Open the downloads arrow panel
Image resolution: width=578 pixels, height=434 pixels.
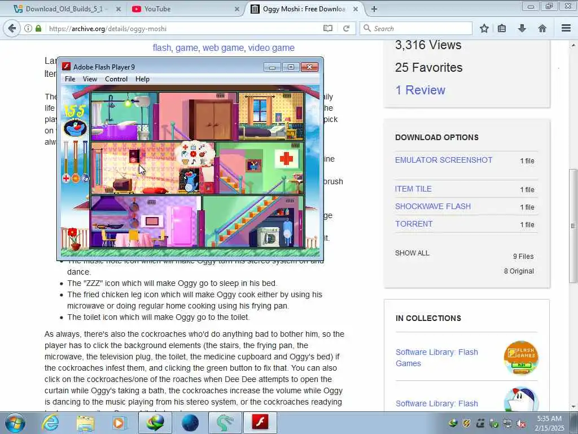[522, 28]
